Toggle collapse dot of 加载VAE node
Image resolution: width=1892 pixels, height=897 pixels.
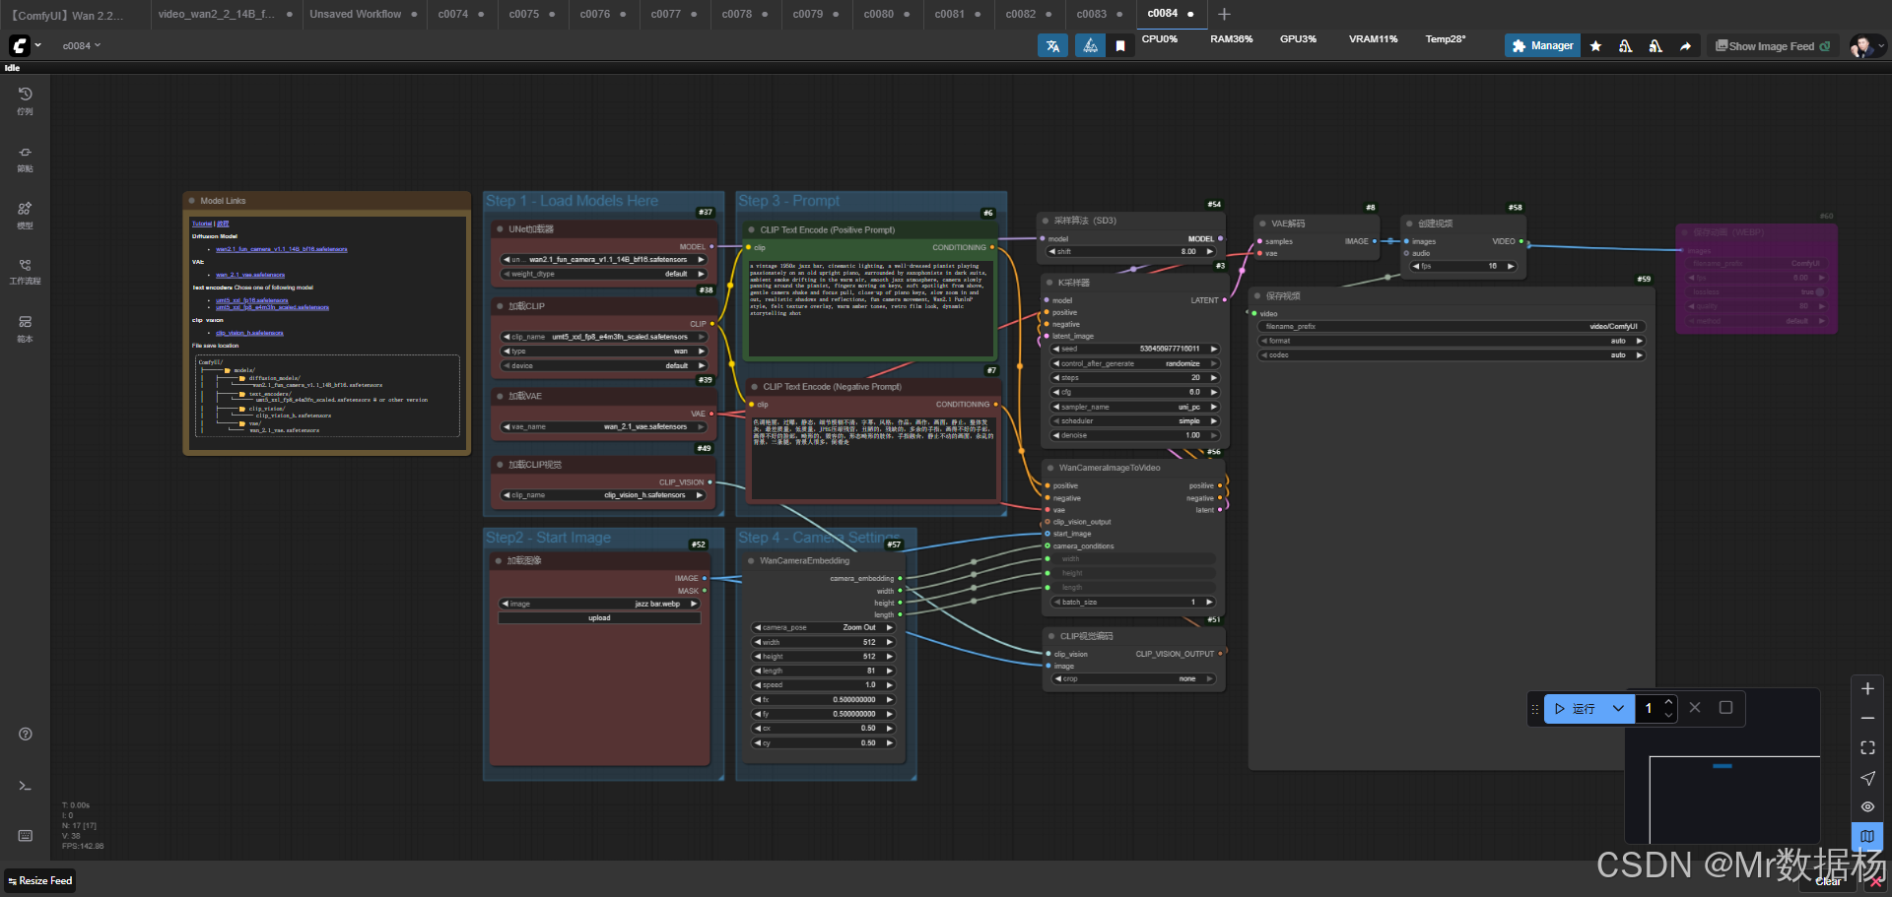501,396
